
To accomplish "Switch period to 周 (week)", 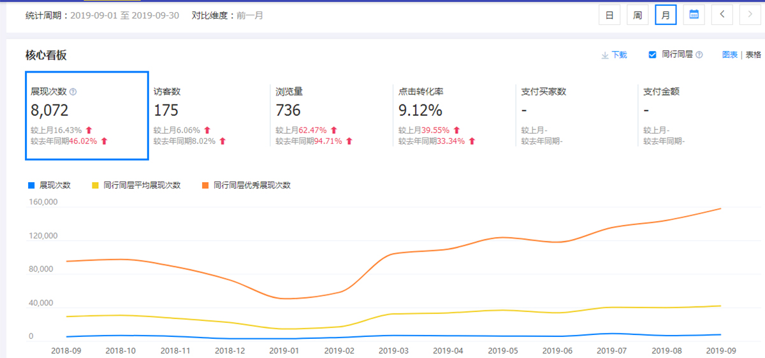I will click(x=637, y=15).
